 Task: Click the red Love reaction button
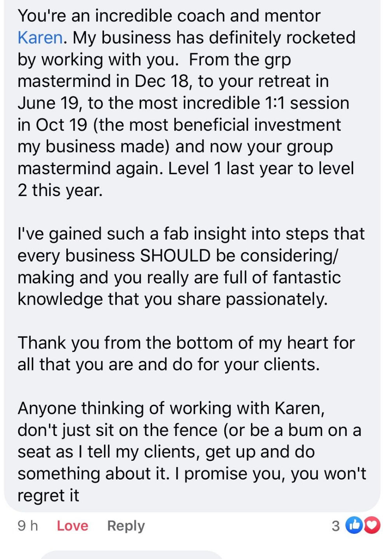click(73, 526)
